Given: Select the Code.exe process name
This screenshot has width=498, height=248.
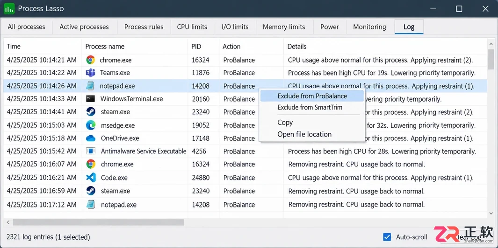Looking at the screenshot, I should pos(114,178).
